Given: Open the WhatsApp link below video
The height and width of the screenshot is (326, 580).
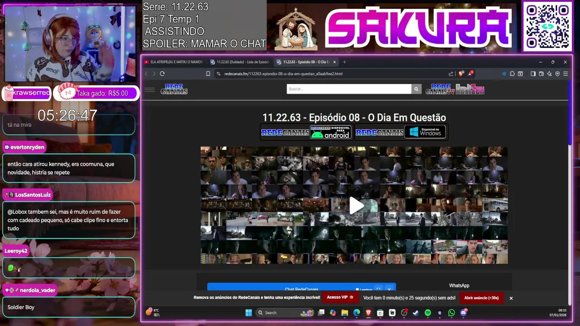Looking at the screenshot, I should click(459, 286).
